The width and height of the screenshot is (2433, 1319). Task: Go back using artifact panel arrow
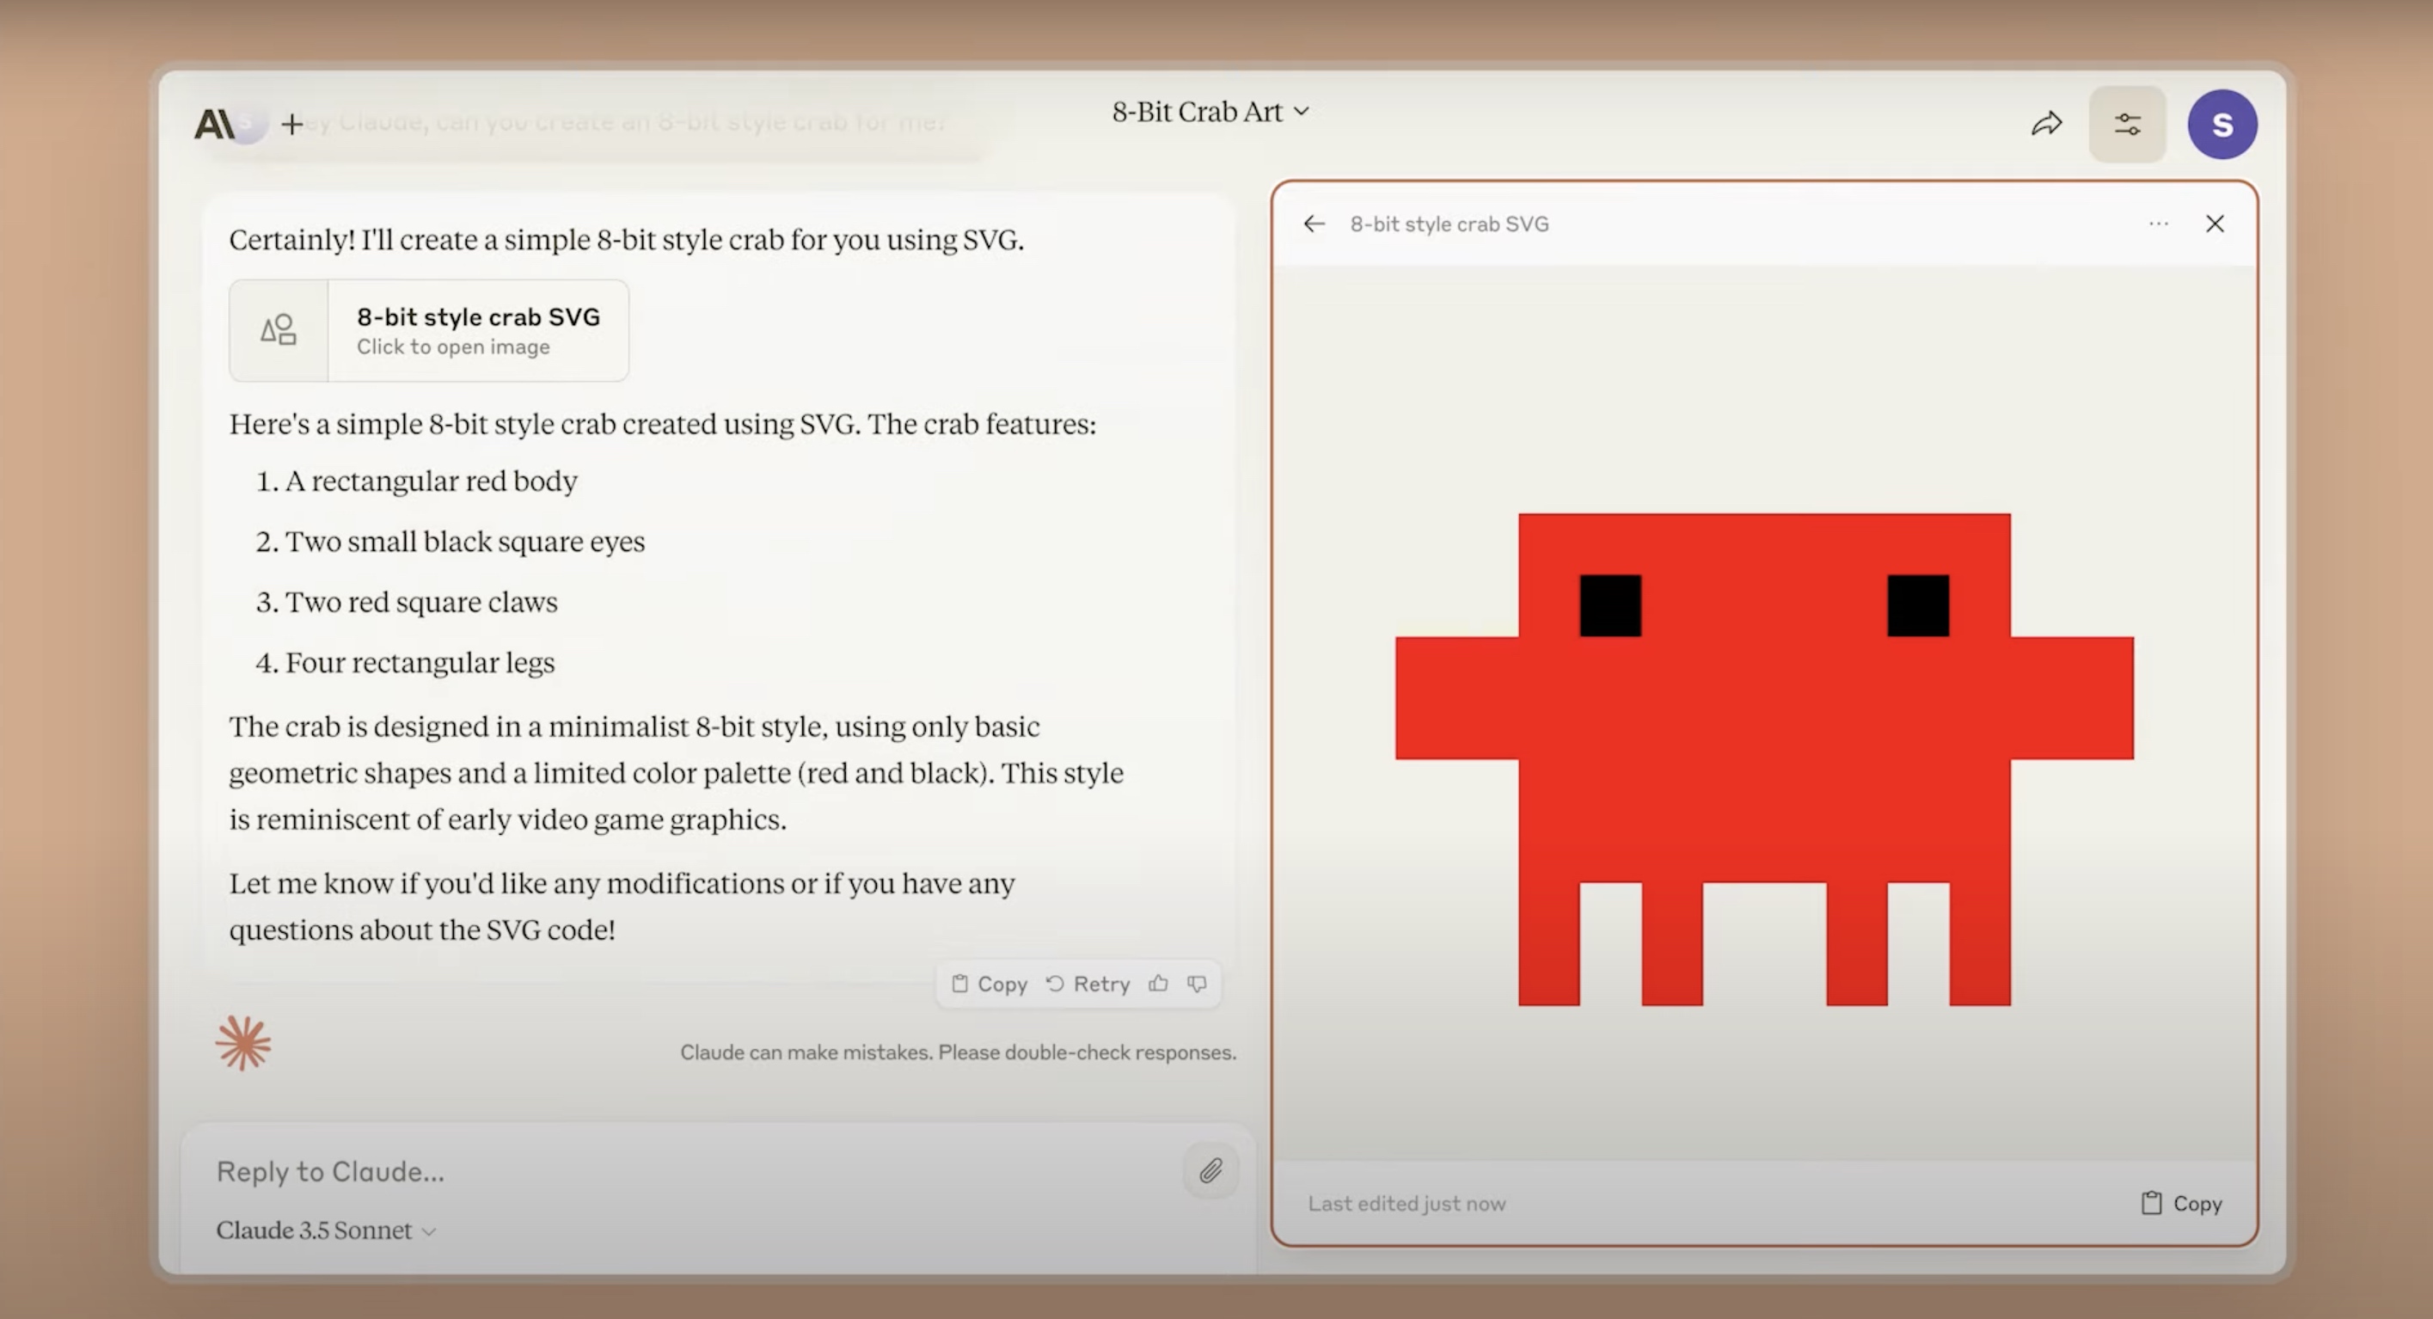click(x=1314, y=224)
